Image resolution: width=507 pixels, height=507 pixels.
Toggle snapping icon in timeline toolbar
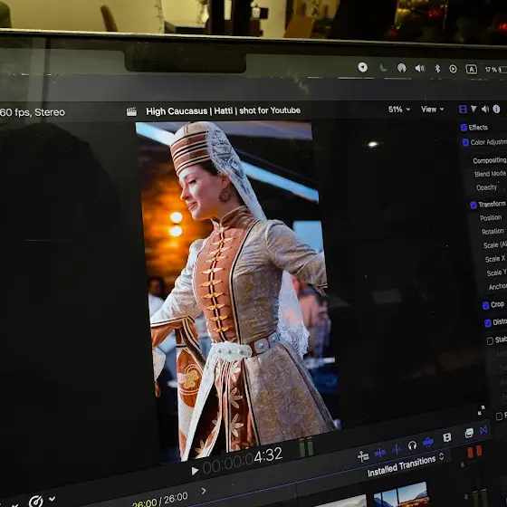pyautogui.click(x=363, y=456)
